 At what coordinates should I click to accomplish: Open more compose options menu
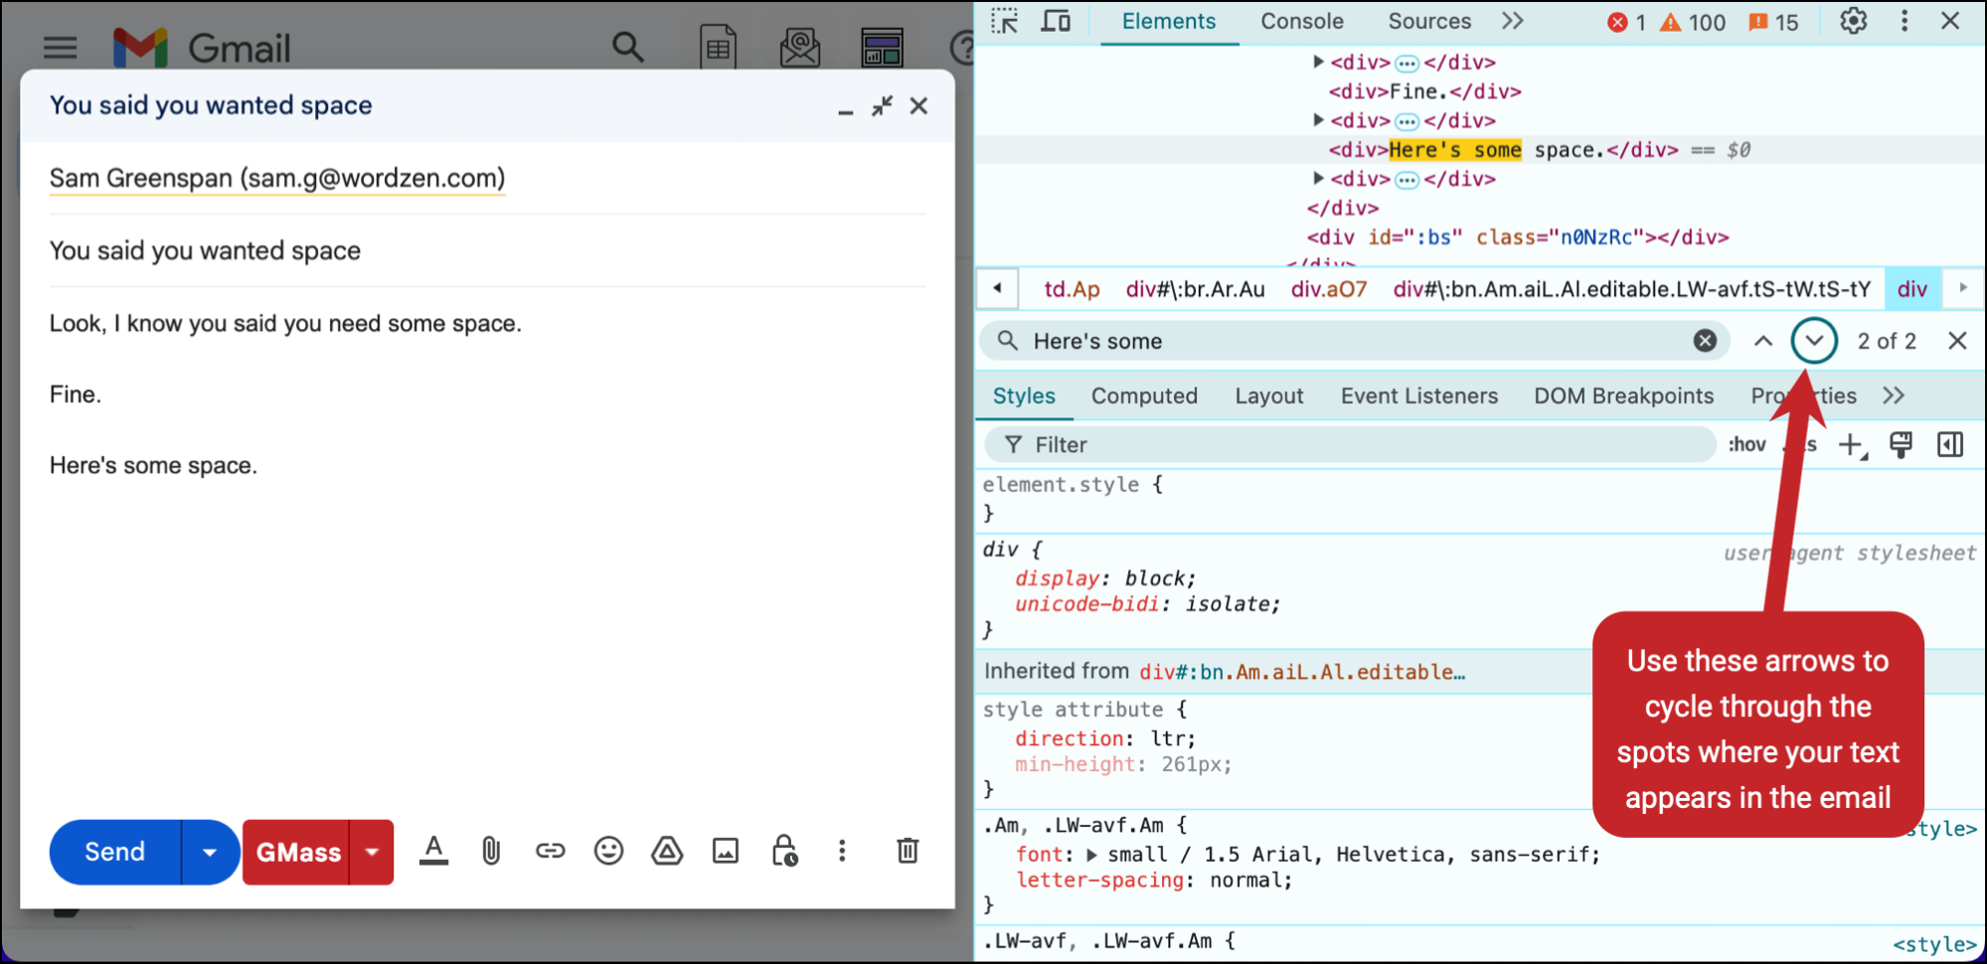842,851
